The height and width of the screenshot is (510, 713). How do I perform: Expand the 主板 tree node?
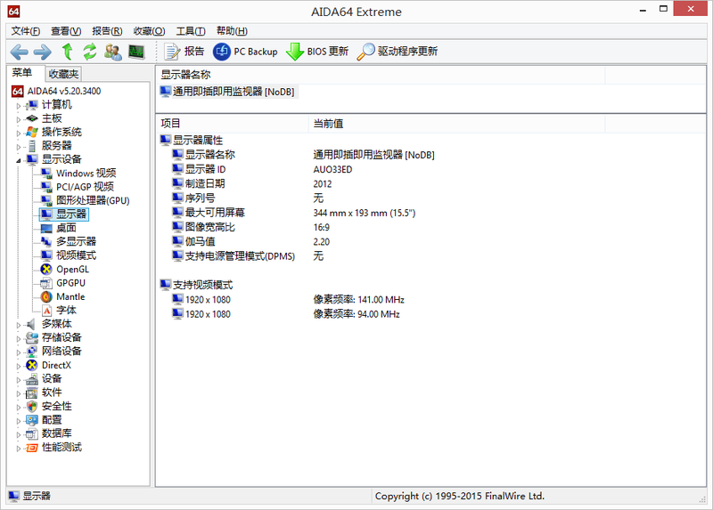19,119
